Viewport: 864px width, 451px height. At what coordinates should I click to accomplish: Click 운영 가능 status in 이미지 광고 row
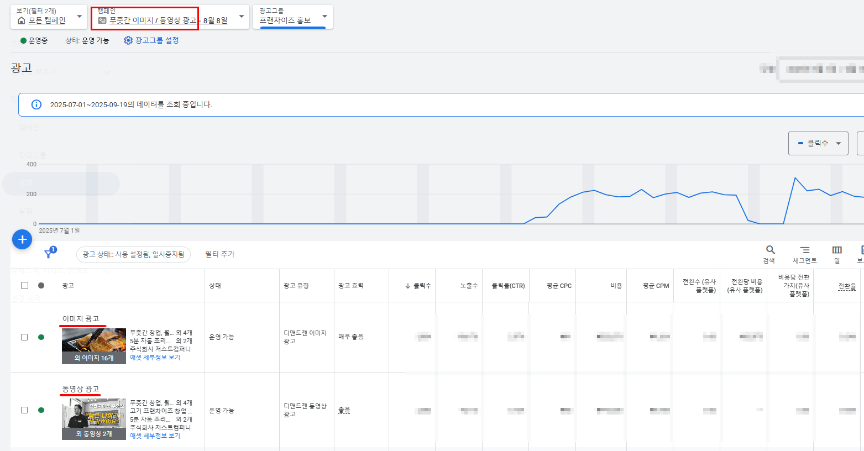pyautogui.click(x=222, y=337)
